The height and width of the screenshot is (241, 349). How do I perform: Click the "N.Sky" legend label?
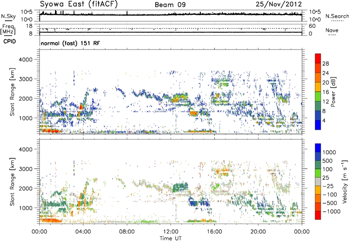(x=8, y=16)
